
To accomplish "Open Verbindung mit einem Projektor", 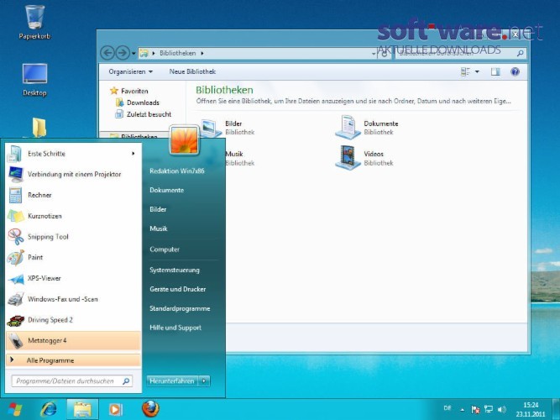I will pyautogui.click(x=73, y=175).
